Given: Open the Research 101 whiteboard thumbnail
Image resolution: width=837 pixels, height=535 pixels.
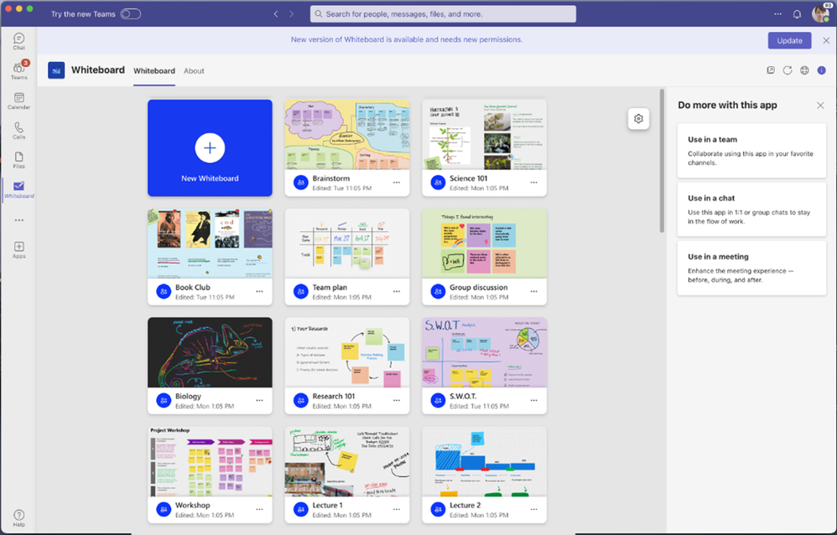Looking at the screenshot, I should point(347,352).
